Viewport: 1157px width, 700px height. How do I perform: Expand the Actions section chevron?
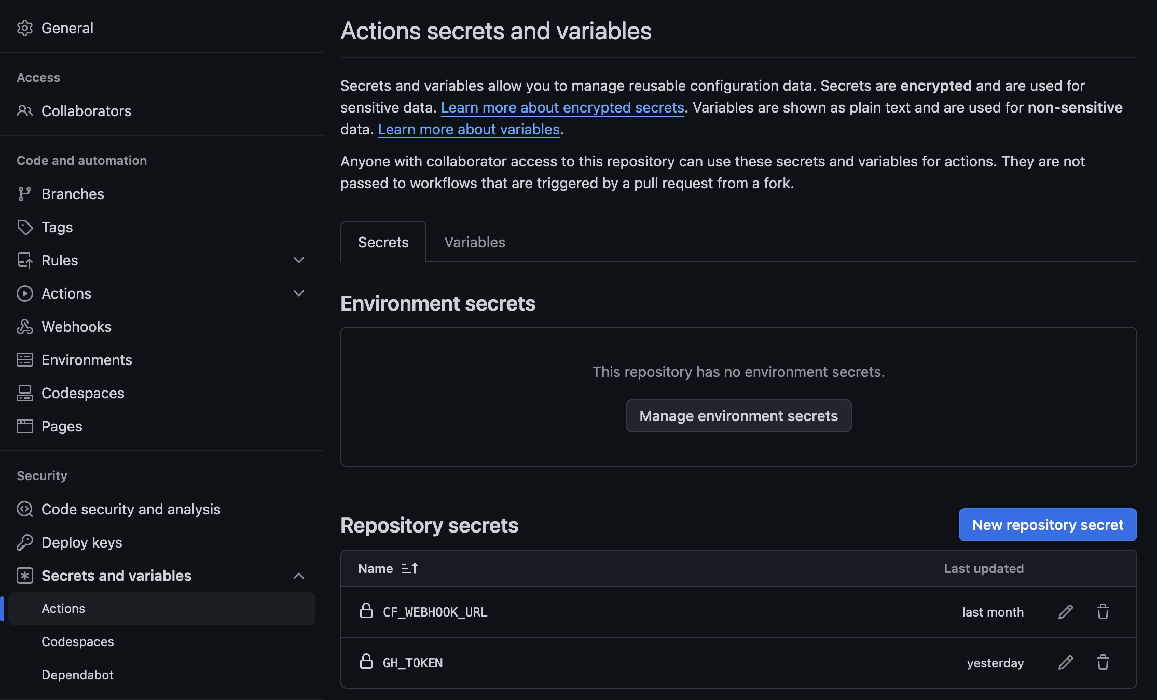click(x=299, y=293)
